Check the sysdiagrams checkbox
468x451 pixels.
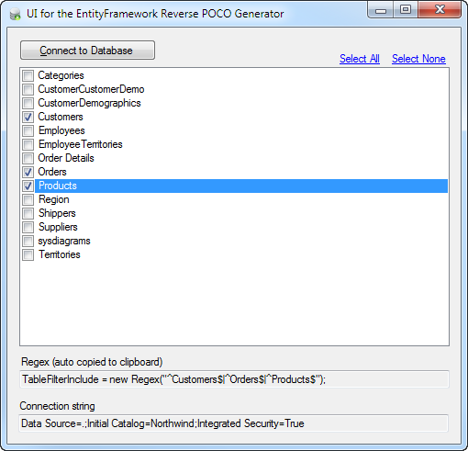[x=28, y=241]
